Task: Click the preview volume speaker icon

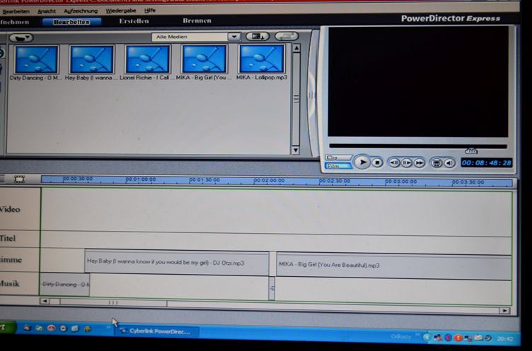Action: tap(449, 164)
